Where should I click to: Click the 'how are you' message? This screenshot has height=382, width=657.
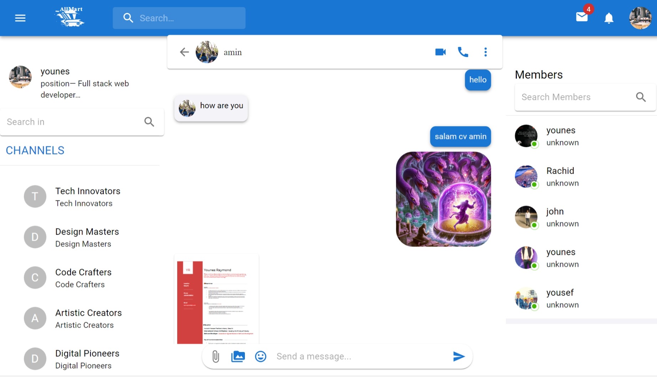[211, 108]
